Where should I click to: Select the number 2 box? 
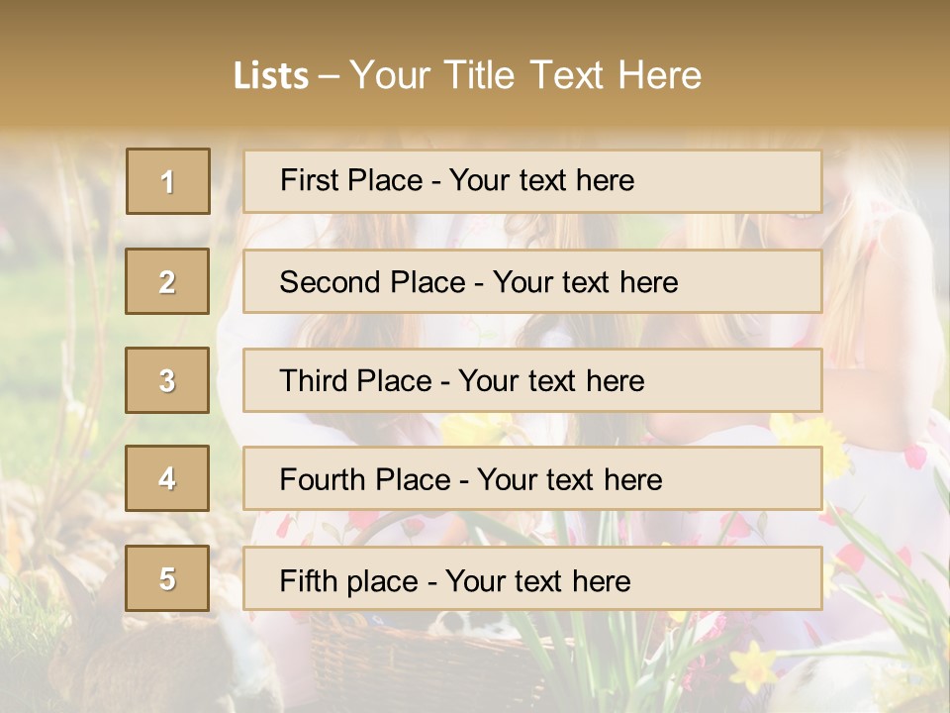tap(167, 281)
